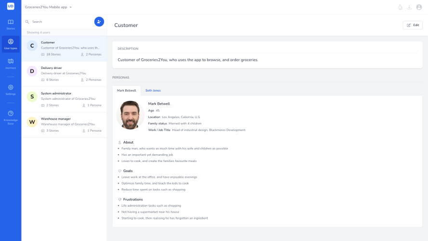Click the 18 Stories count
The height and width of the screenshot is (241, 428).
[53, 54]
